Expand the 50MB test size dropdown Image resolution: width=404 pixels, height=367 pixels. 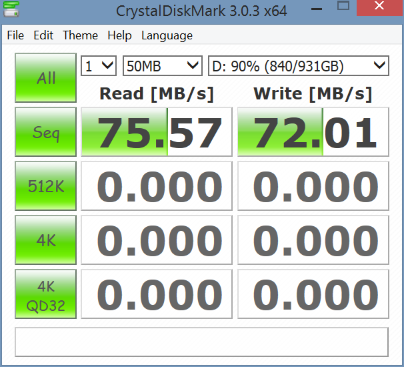click(x=163, y=66)
